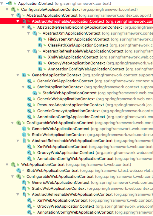
Task: Click the class icon of ClassPathXmlApplicationContext
Action: [x=40, y=45]
